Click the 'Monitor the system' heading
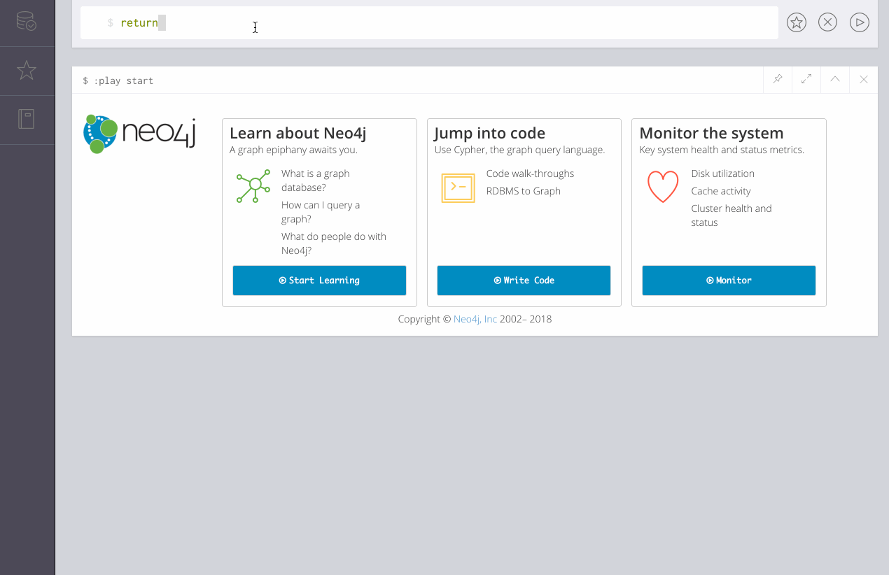Viewport: 889px width, 575px height. coord(711,133)
